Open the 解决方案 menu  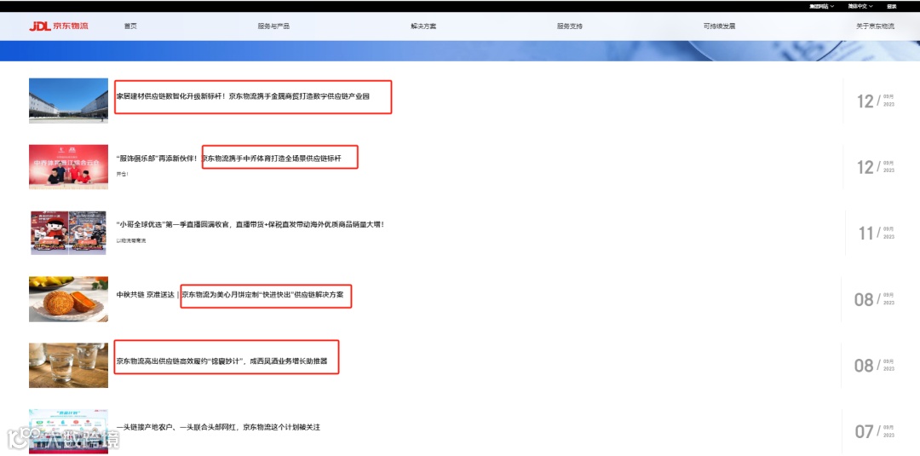pyautogui.click(x=423, y=26)
